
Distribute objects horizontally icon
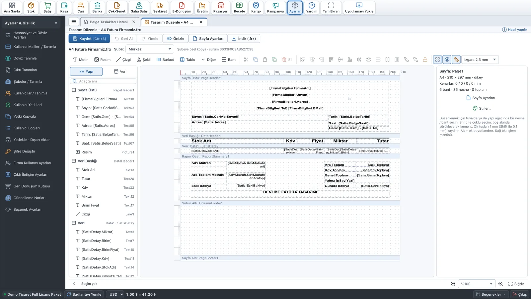(x=359, y=59)
